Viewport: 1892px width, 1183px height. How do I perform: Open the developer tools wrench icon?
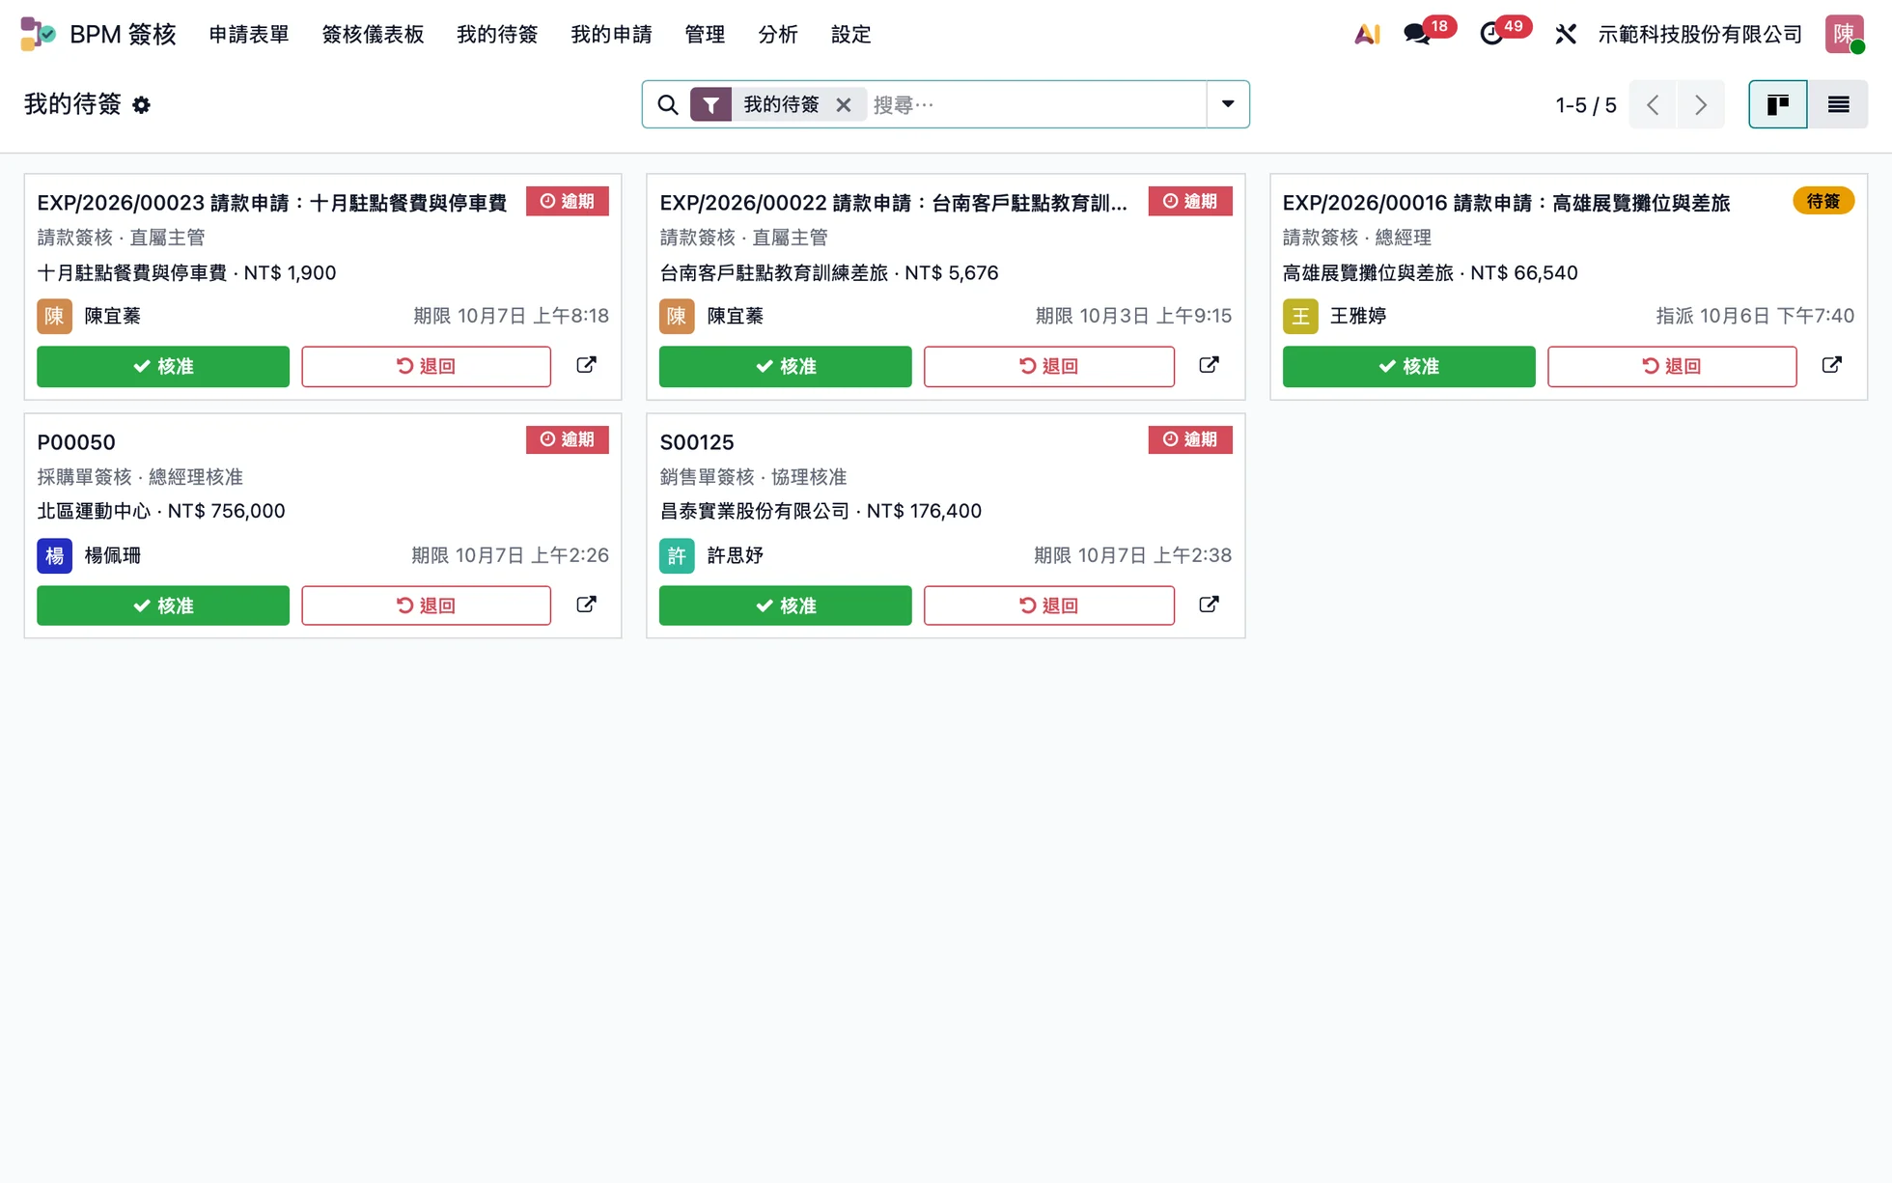[1566, 35]
